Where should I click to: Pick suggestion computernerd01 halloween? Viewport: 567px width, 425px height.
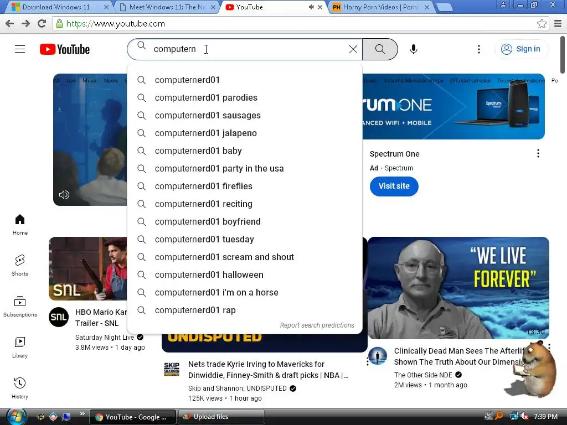[245, 274]
